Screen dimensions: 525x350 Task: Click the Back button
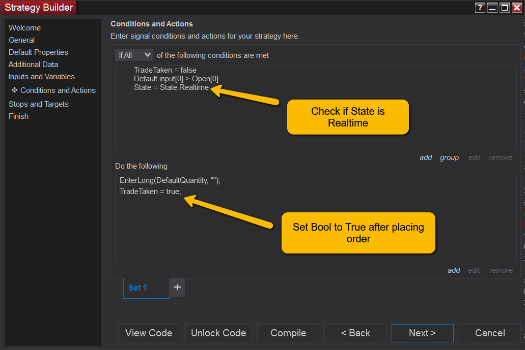(355, 333)
